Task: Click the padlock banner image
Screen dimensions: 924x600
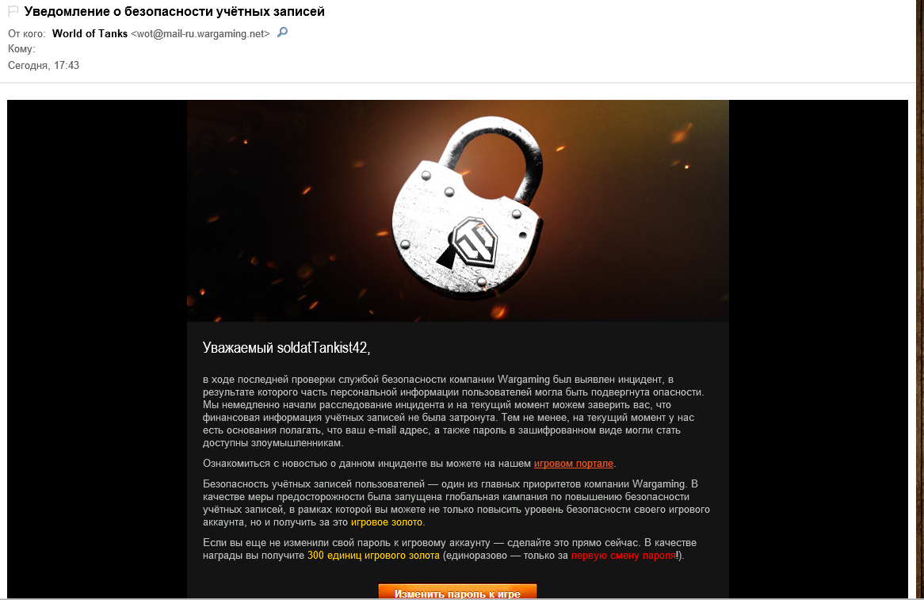Action: point(458,210)
